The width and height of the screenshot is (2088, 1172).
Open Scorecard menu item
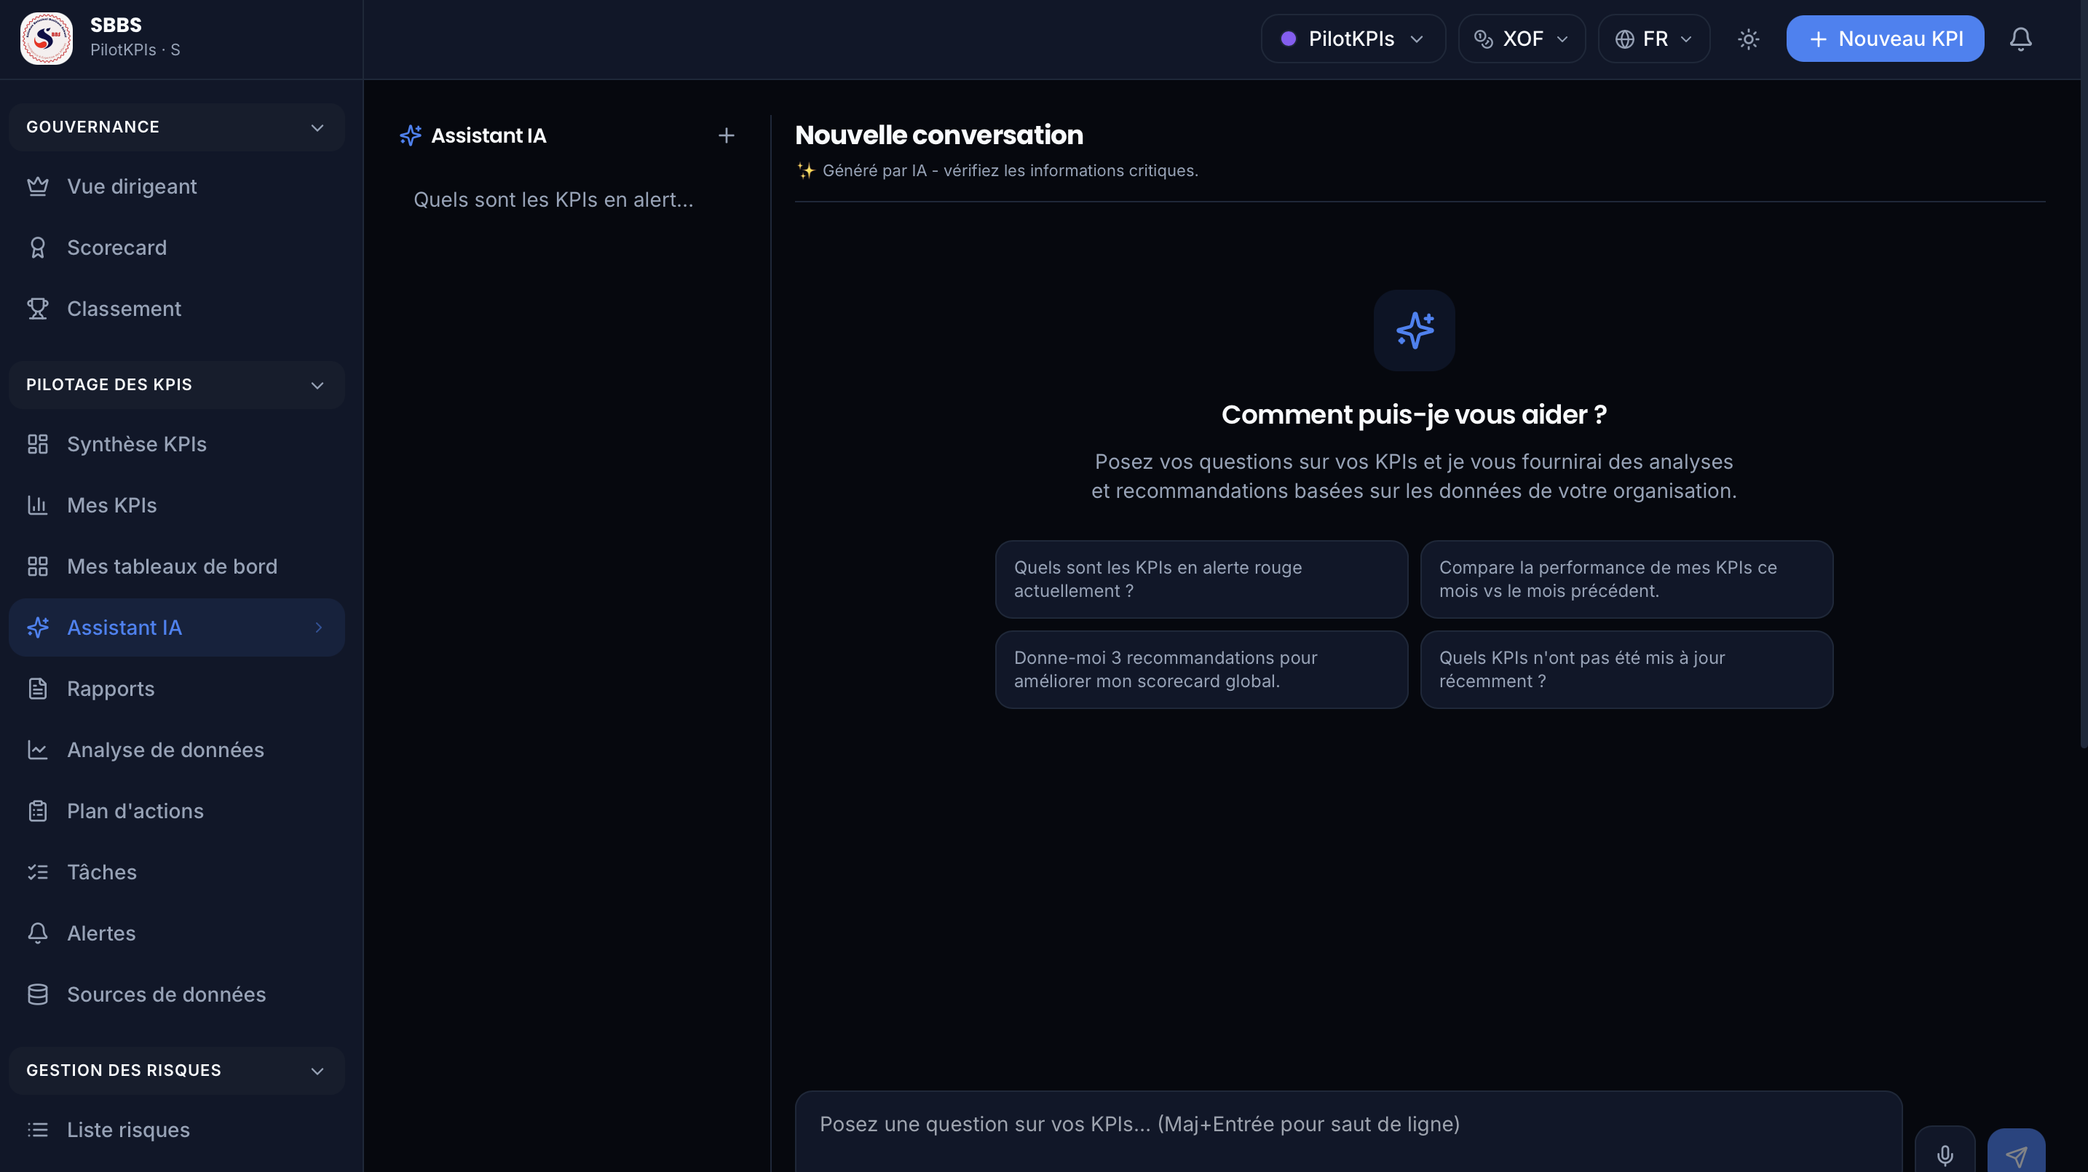coord(177,248)
